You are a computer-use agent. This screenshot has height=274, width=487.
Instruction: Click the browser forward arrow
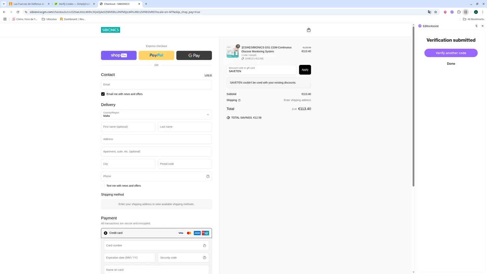pos(11,12)
